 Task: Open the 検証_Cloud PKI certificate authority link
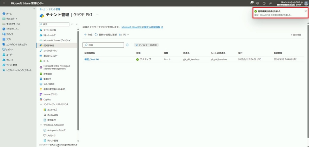(92, 59)
